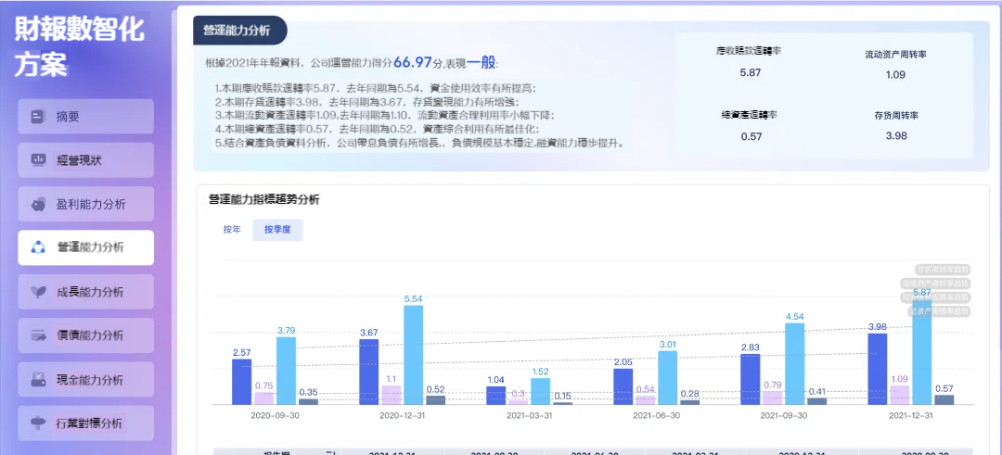Open 行業對標分析 in the sidebar

tap(85, 423)
